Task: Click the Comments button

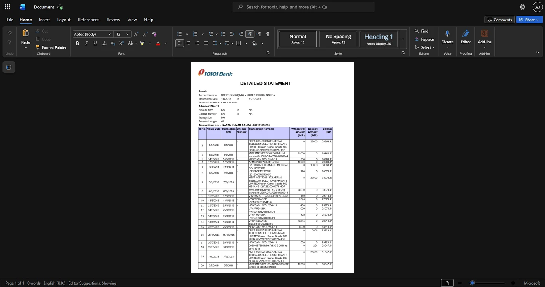Action: tap(499, 20)
